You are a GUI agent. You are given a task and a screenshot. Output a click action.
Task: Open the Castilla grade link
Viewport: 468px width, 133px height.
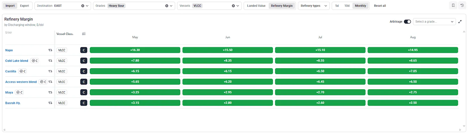(11, 71)
